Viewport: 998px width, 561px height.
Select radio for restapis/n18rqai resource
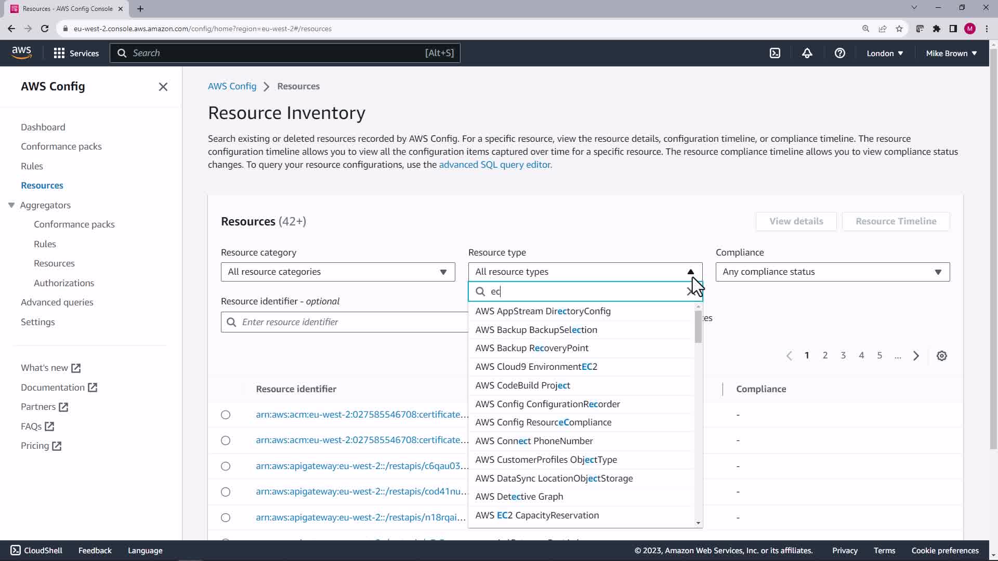pyautogui.click(x=226, y=517)
